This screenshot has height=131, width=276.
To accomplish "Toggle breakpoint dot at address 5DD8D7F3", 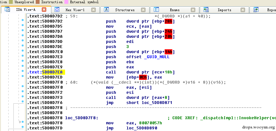I will coord(23,96).
